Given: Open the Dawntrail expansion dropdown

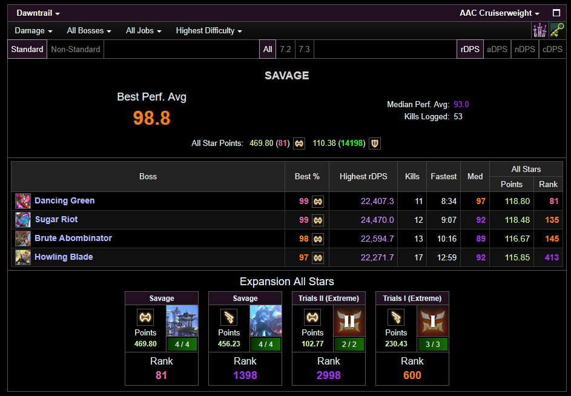Looking at the screenshot, I should click(38, 13).
